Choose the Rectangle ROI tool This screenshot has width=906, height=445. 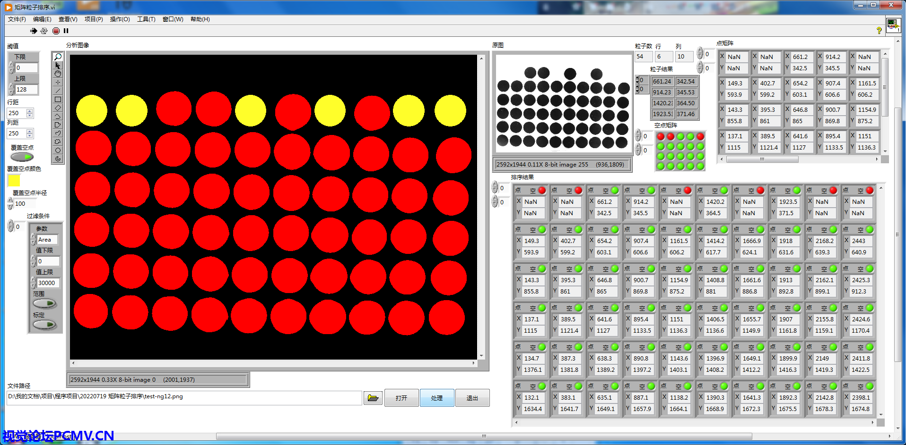58,100
